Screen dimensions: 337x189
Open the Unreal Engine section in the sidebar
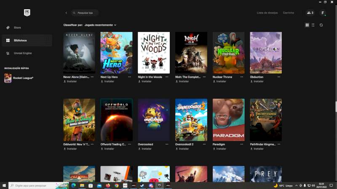pyautogui.click(x=27, y=53)
